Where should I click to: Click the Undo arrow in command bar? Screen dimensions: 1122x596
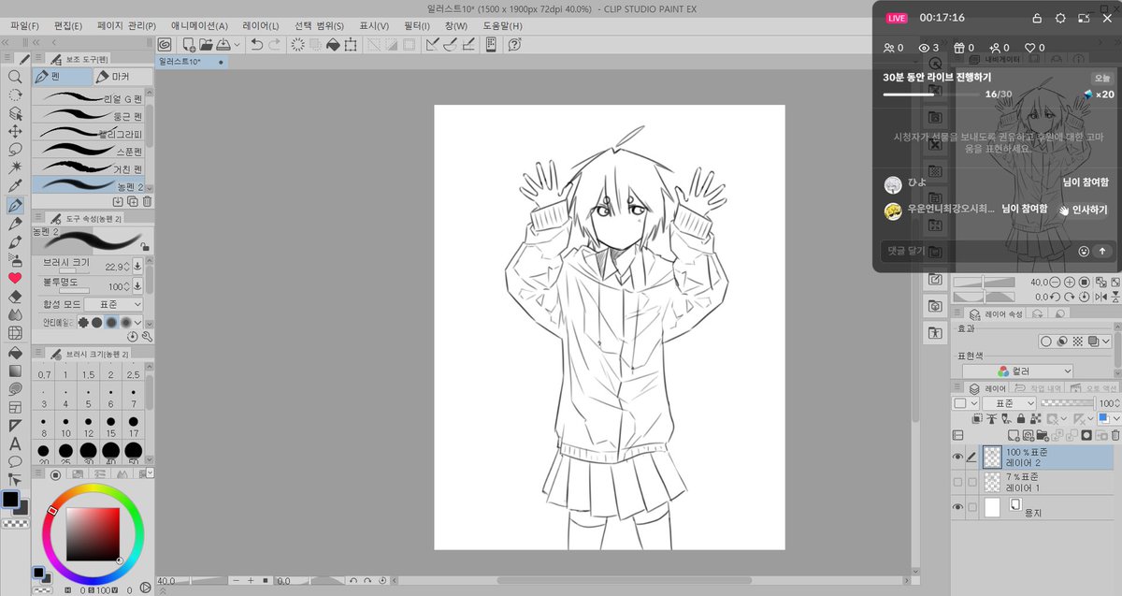(256, 44)
